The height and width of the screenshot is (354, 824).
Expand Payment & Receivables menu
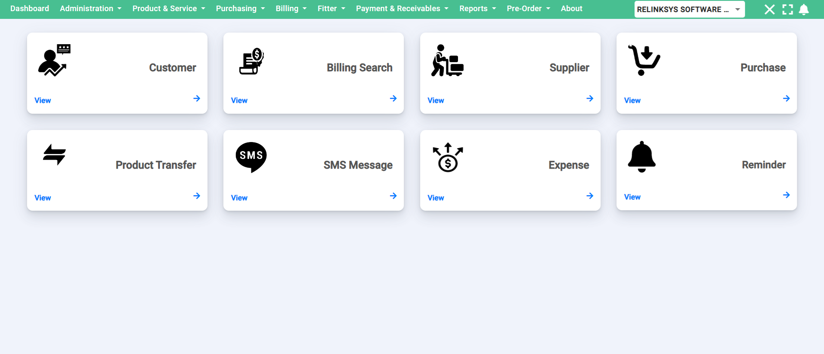402,9
